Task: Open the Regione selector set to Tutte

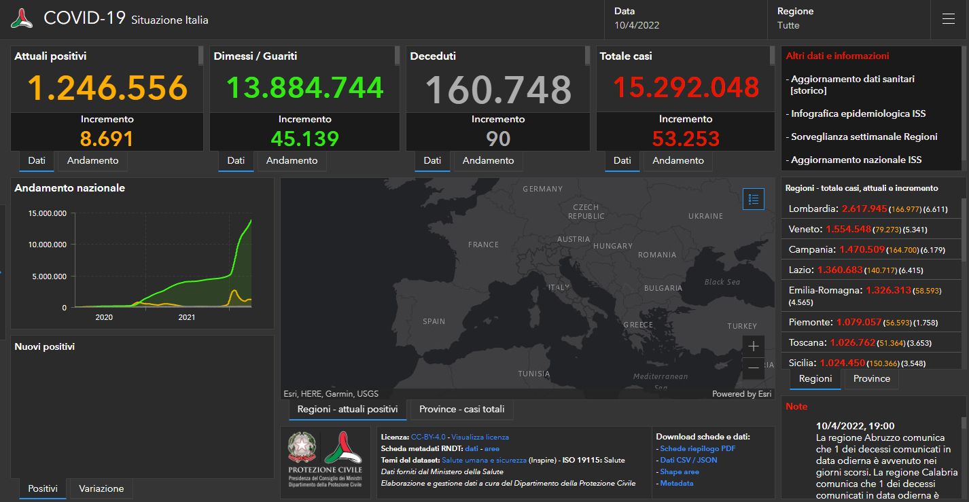Action: (x=849, y=19)
